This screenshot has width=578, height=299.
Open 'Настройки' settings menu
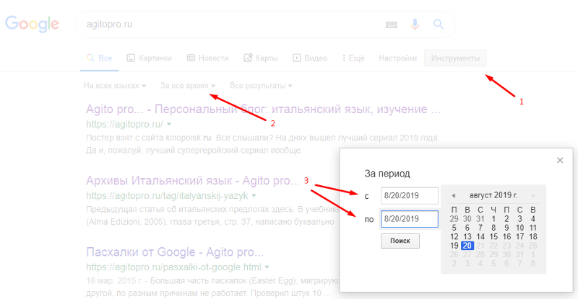(398, 58)
